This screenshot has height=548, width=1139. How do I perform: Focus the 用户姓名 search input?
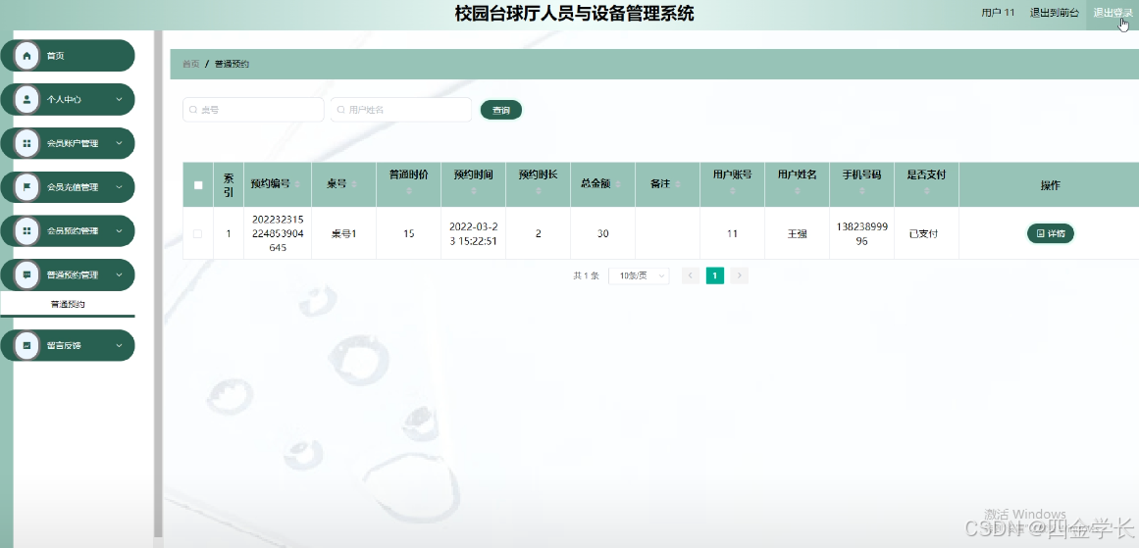point(401,110)
